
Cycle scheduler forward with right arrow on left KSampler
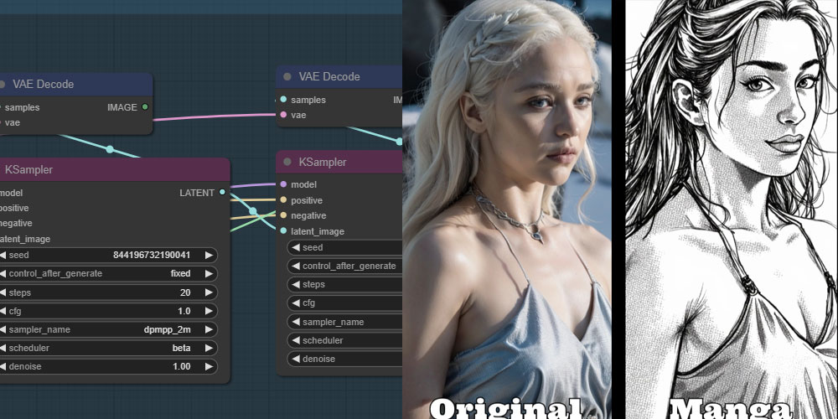pyautogui.click(x=209, y=348)
